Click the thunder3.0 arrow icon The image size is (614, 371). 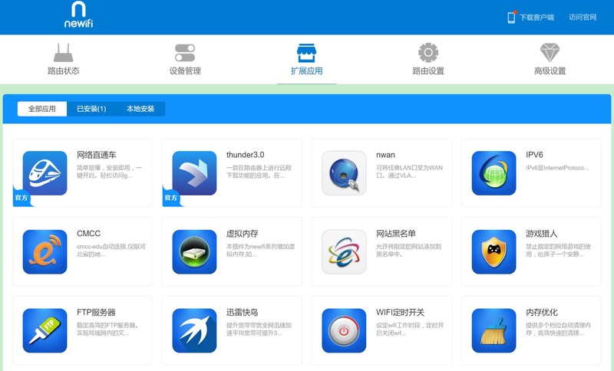click(195, 173)
